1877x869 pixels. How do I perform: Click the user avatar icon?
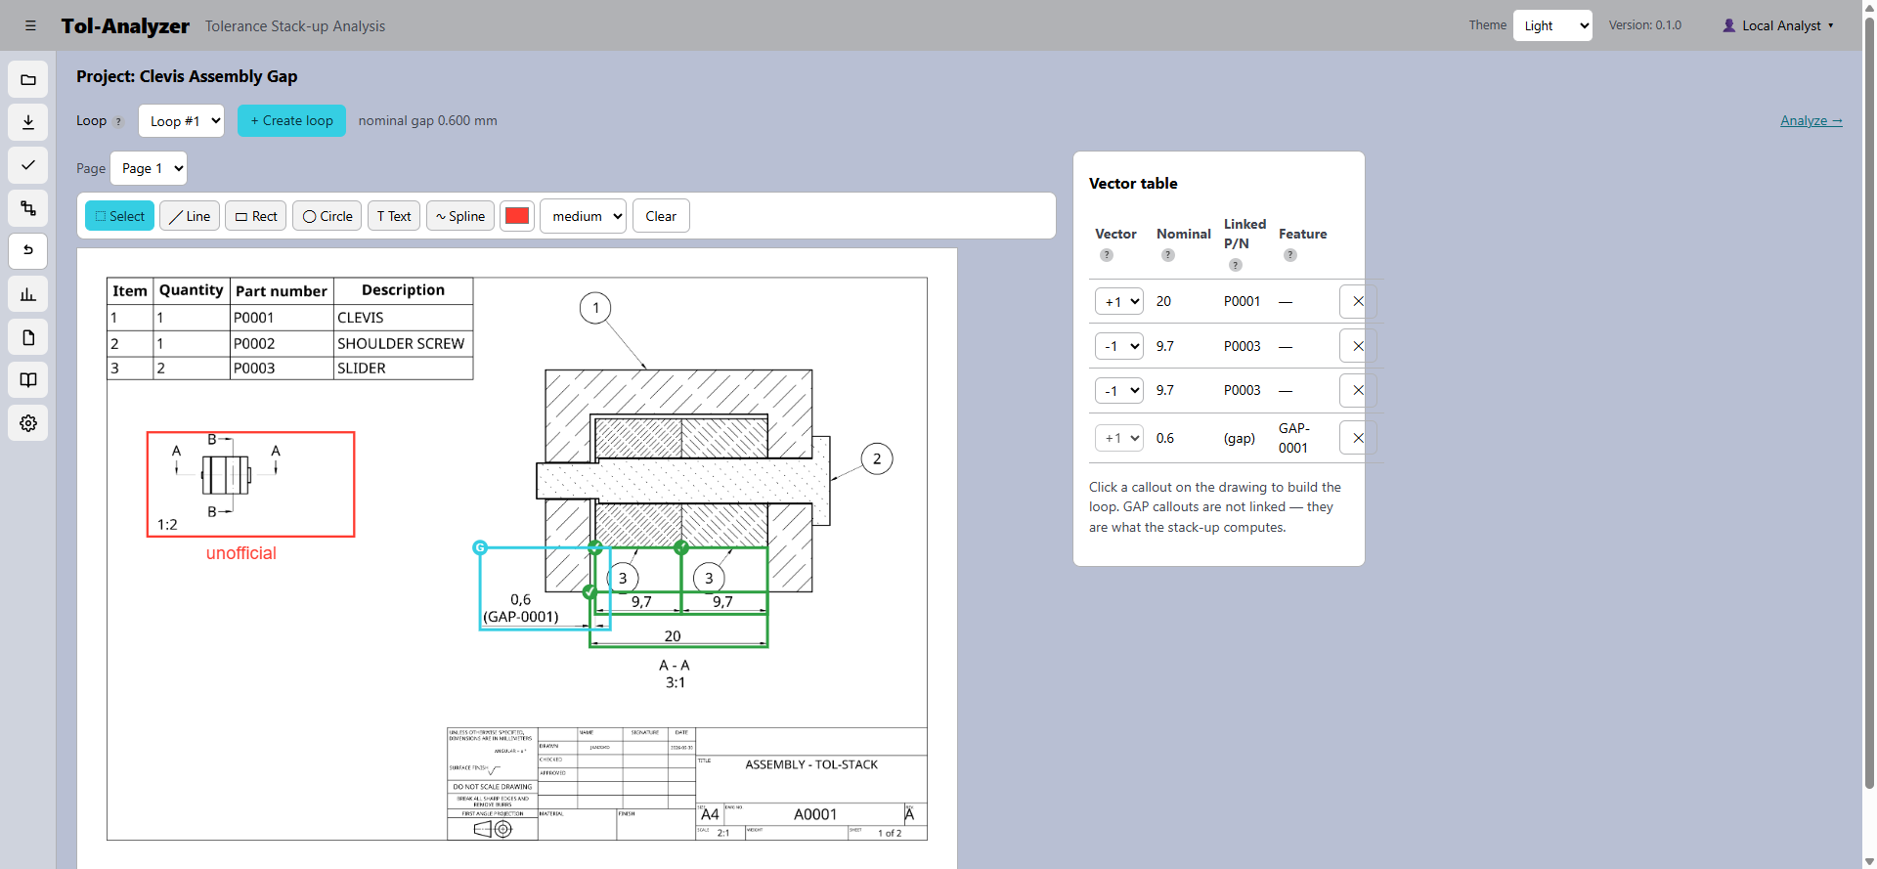click(1729, 25)
